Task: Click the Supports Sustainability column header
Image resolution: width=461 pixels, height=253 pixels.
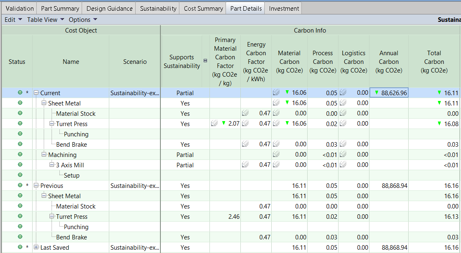Action: 182,62
